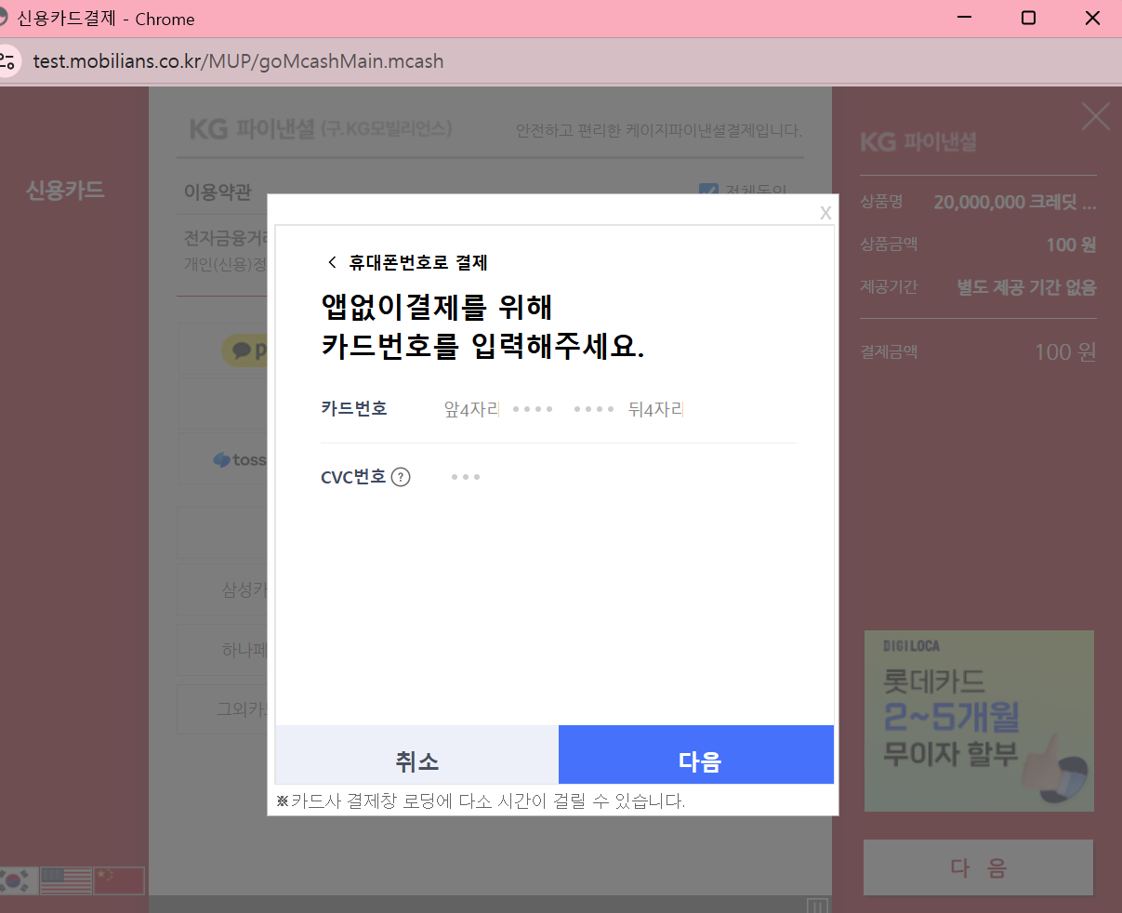Maximize the Chrome window
This screenshot has width=1122, height=913.
point(1028,18)
